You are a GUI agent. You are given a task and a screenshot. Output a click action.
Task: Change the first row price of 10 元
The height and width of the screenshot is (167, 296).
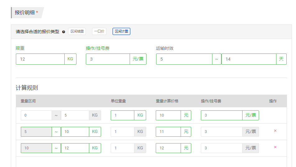tap(168, 115)
